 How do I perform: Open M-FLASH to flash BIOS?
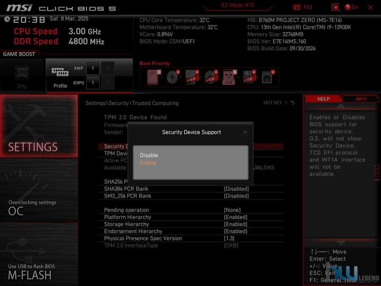point(39,254)
